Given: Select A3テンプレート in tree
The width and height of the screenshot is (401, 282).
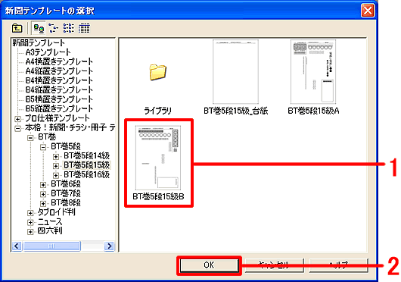Looking at the screenshot, I should tap(48, 52).
